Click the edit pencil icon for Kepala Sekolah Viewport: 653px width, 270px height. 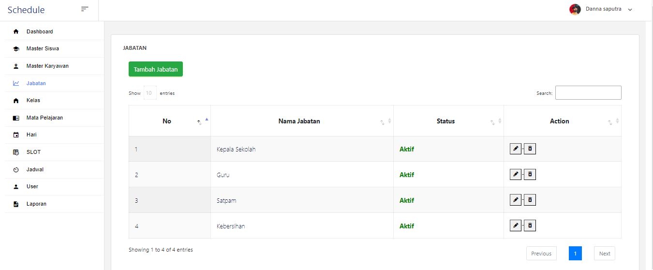(516, 149)
